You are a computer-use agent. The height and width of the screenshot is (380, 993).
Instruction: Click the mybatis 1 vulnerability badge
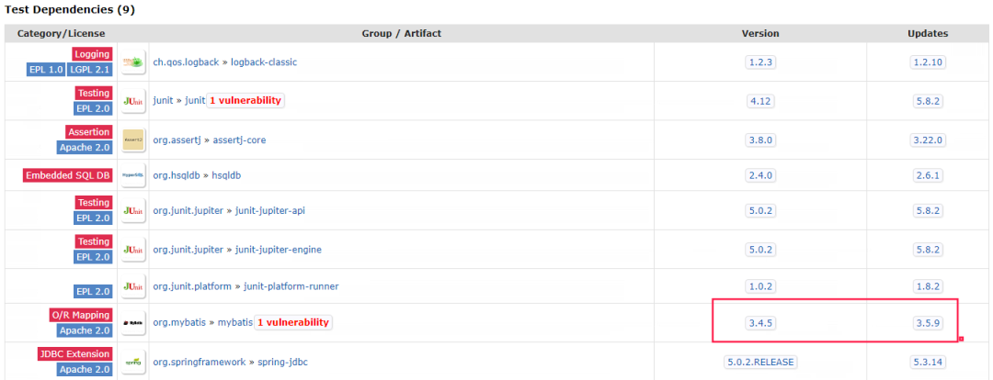point(292,323)
